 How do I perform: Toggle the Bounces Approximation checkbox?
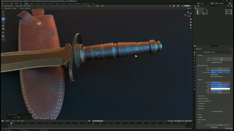point(211,77)
